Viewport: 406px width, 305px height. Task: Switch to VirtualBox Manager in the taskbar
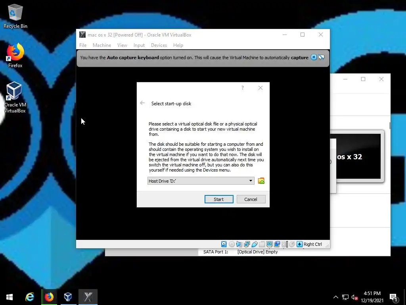(x=68, y=297)
